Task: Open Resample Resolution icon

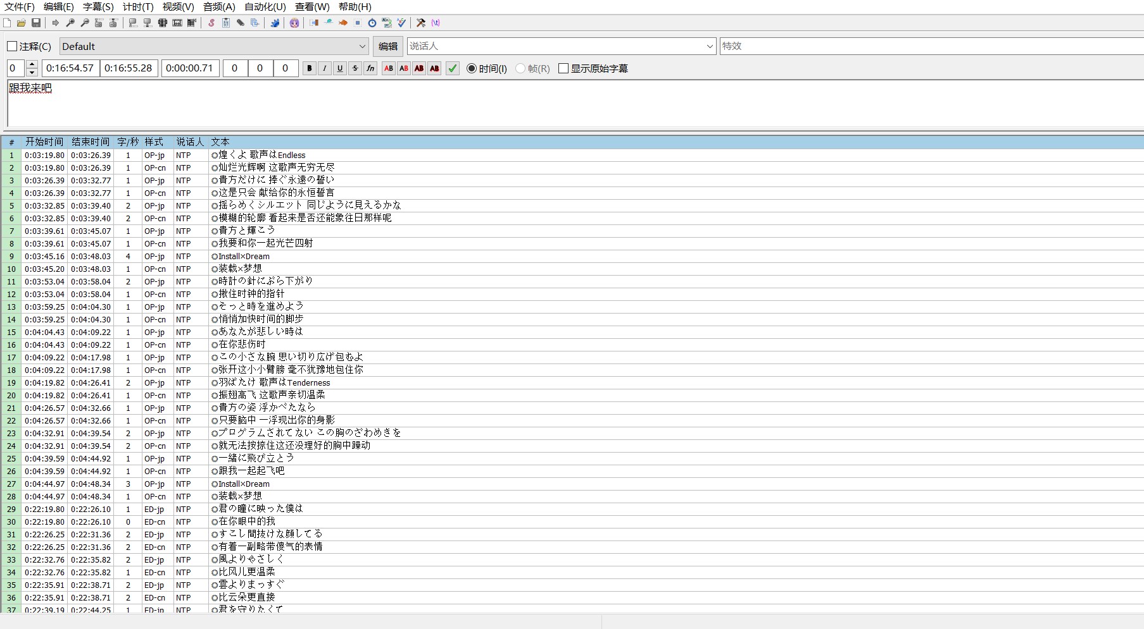Action: [358, 23]
